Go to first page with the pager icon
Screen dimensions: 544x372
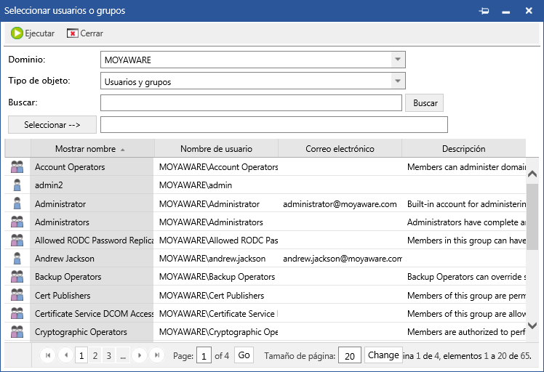pos(48,355)
